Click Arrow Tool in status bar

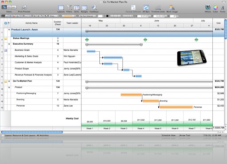185,135
